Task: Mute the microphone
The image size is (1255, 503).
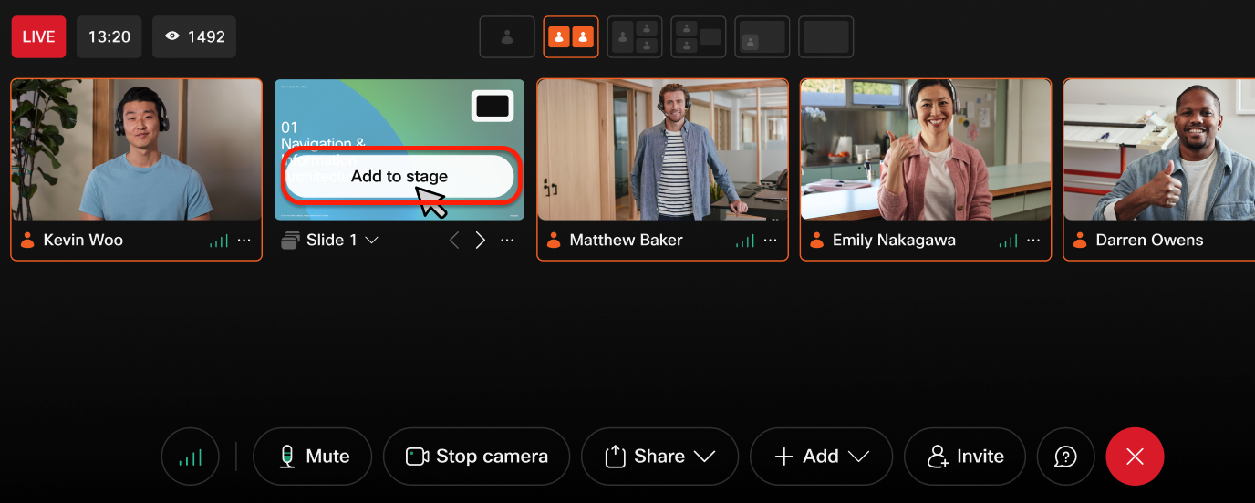Action: (x=313, y=457)
